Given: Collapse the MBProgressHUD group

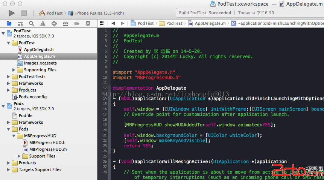Looking at the screenshot, I should 14,136.
